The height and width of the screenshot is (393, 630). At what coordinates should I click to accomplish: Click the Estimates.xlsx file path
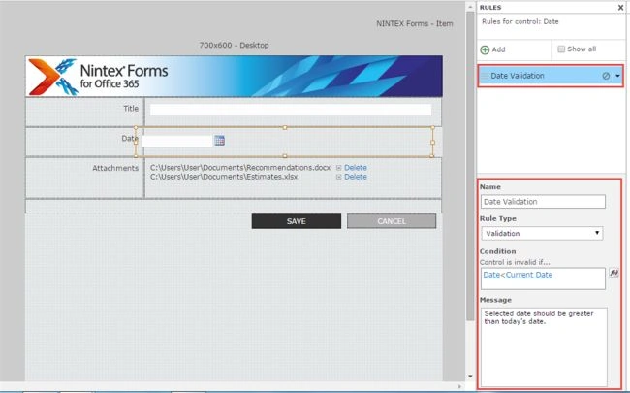[x=224, y=177]
